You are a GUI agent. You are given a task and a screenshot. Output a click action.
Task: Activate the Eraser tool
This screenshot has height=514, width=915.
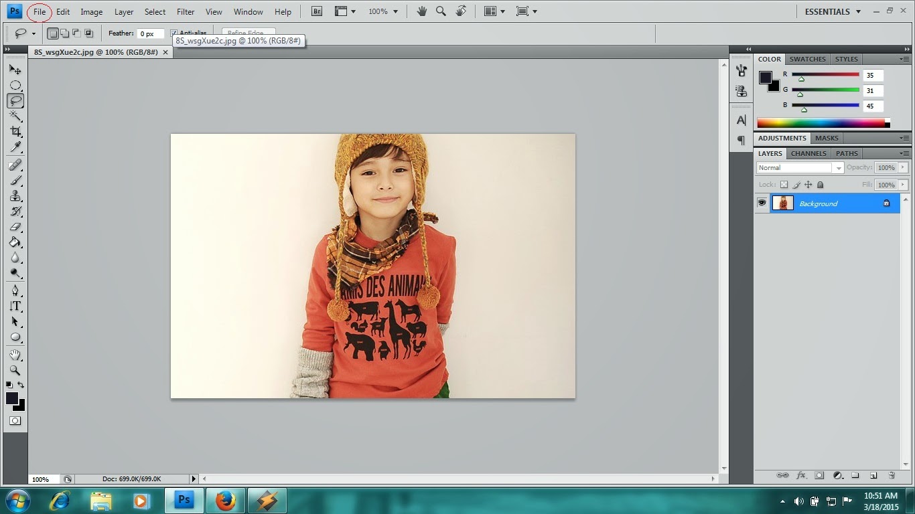(x=15, y=228)
